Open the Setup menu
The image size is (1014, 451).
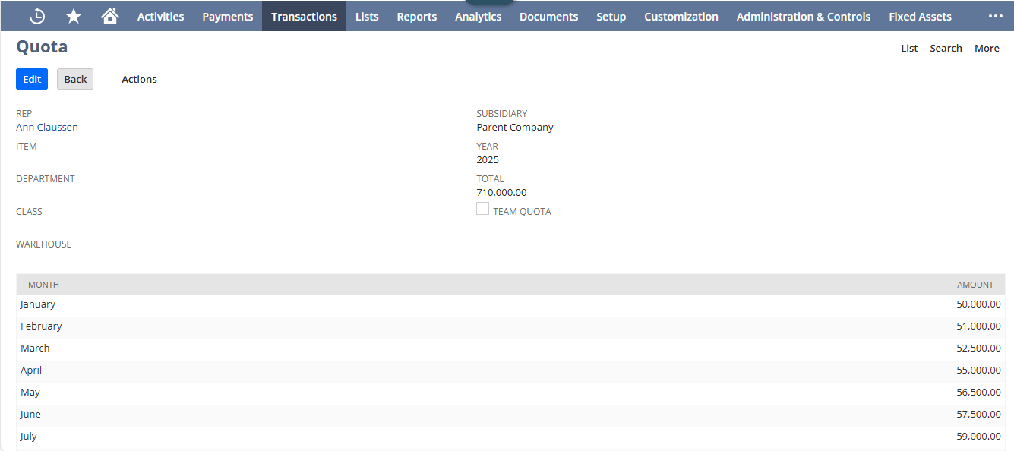click(x=611, y=16)
